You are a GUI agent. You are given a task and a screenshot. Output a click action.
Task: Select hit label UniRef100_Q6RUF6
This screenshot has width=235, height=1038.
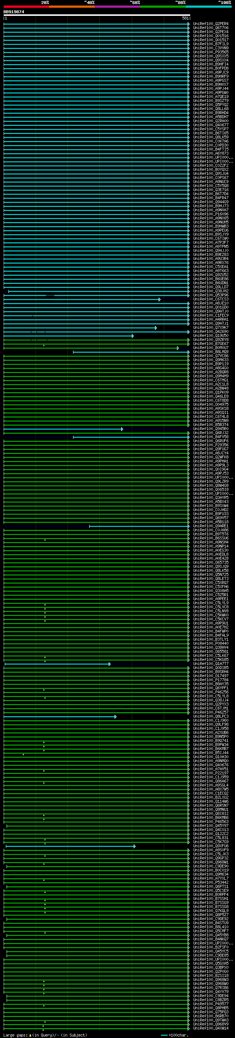(210, 441)
